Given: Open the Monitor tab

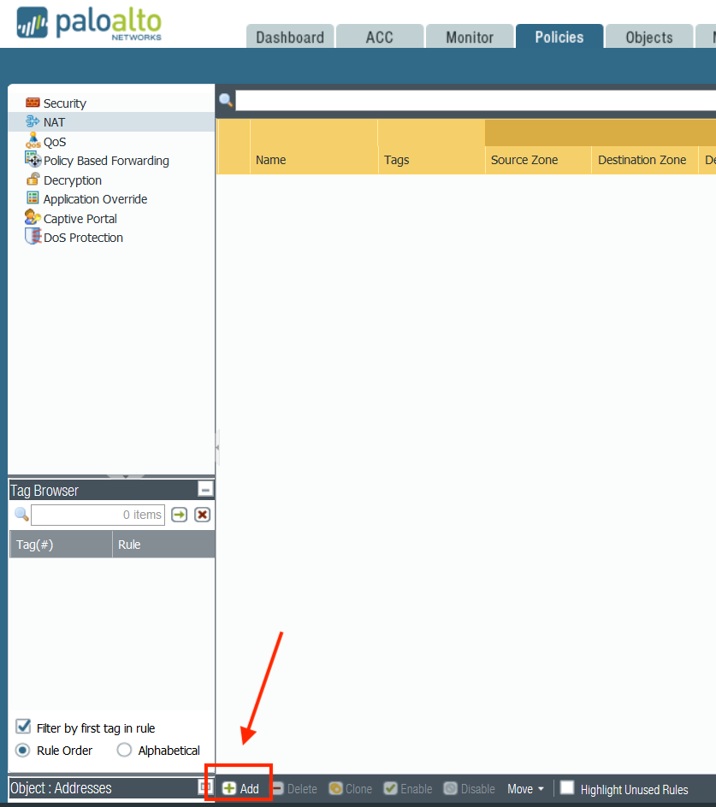Looking at the screenshot, I should coord(470,37).
